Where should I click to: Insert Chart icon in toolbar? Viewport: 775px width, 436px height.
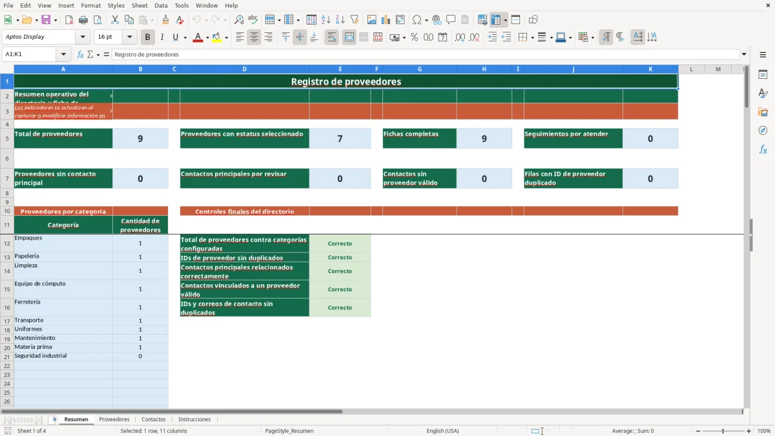(x=386, y=20)
